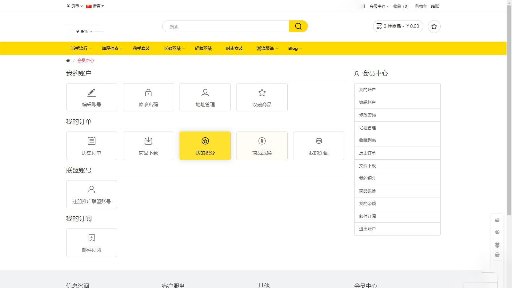
Task: Open the 编辑账号 pencil tile
Action: point(92,97)
